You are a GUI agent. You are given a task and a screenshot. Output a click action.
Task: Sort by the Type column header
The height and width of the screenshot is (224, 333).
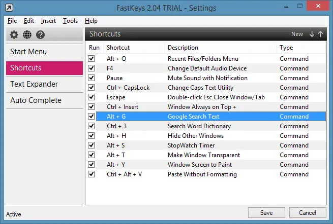[x=301, y=48]
